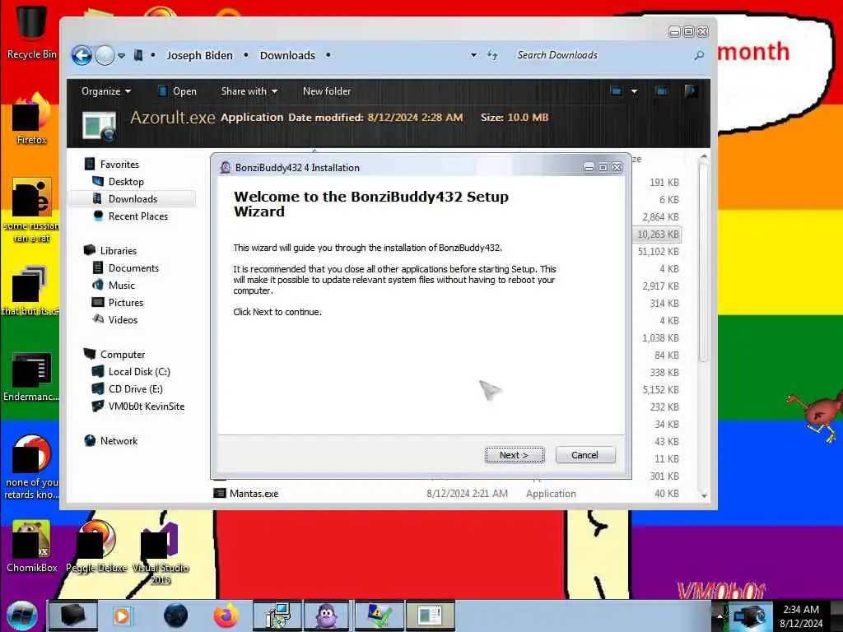
Task: Click scroll down arrow of file list
Action: point(704,495)
